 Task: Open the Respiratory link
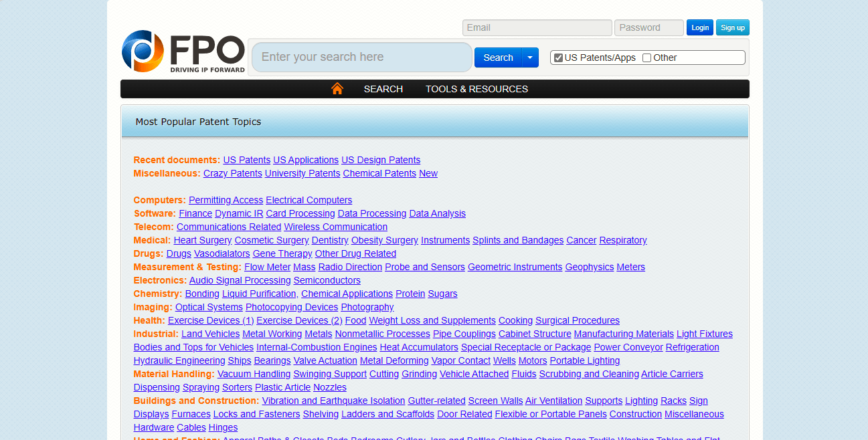[623, 240]
